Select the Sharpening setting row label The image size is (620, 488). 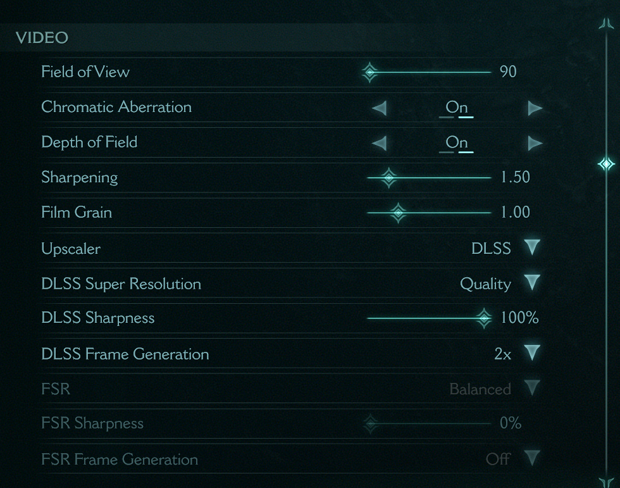pos(80,178)
